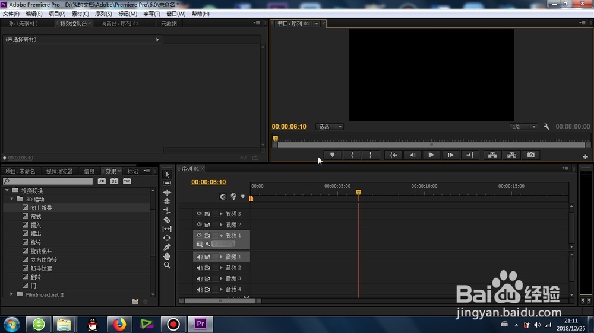Select the Pen tool

167,247
